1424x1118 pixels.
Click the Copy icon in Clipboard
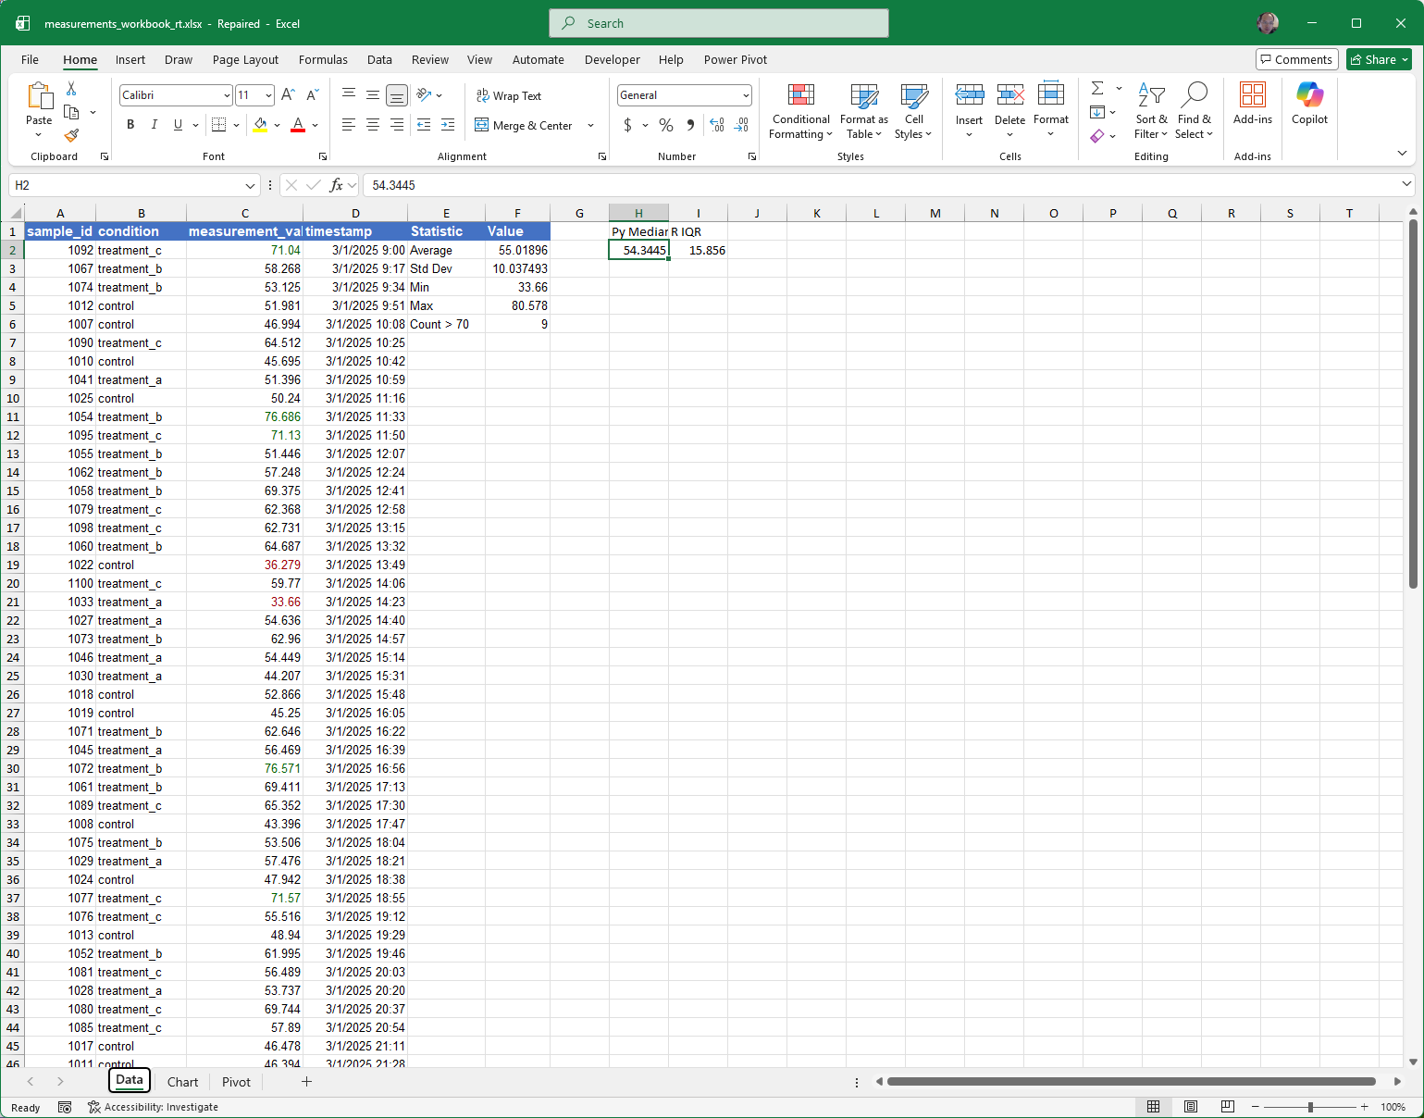pos(71,112)
